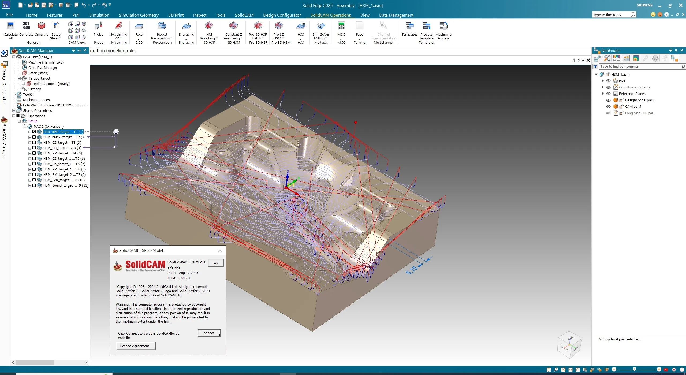Toggle visibility of DesignModel.par:1
Image resolution: width=686 pixels, height=375 pixels.
[608, 100]
